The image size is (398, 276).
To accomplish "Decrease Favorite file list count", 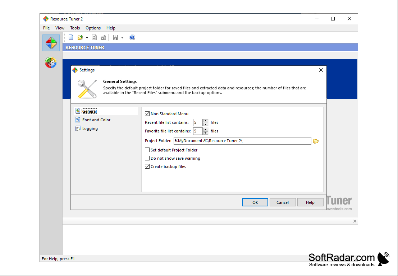I will point(206,133).
